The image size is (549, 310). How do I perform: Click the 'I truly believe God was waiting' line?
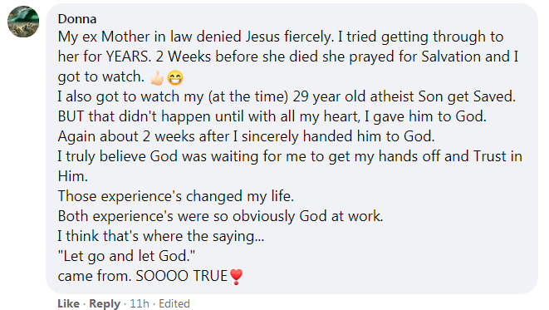pyautogui.click(x=290, y=156)
